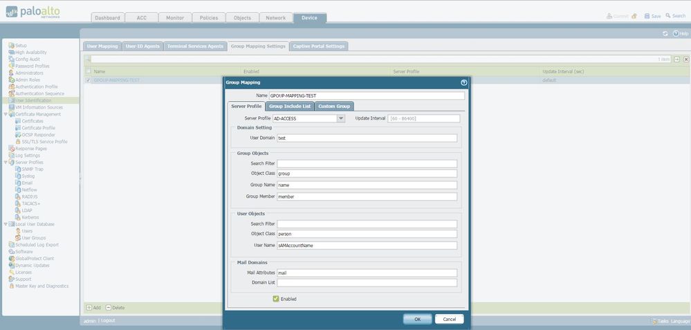Collapse the Server Profiles tree node
The width and height of the screenshot is (691, 330).
[6, 162]
